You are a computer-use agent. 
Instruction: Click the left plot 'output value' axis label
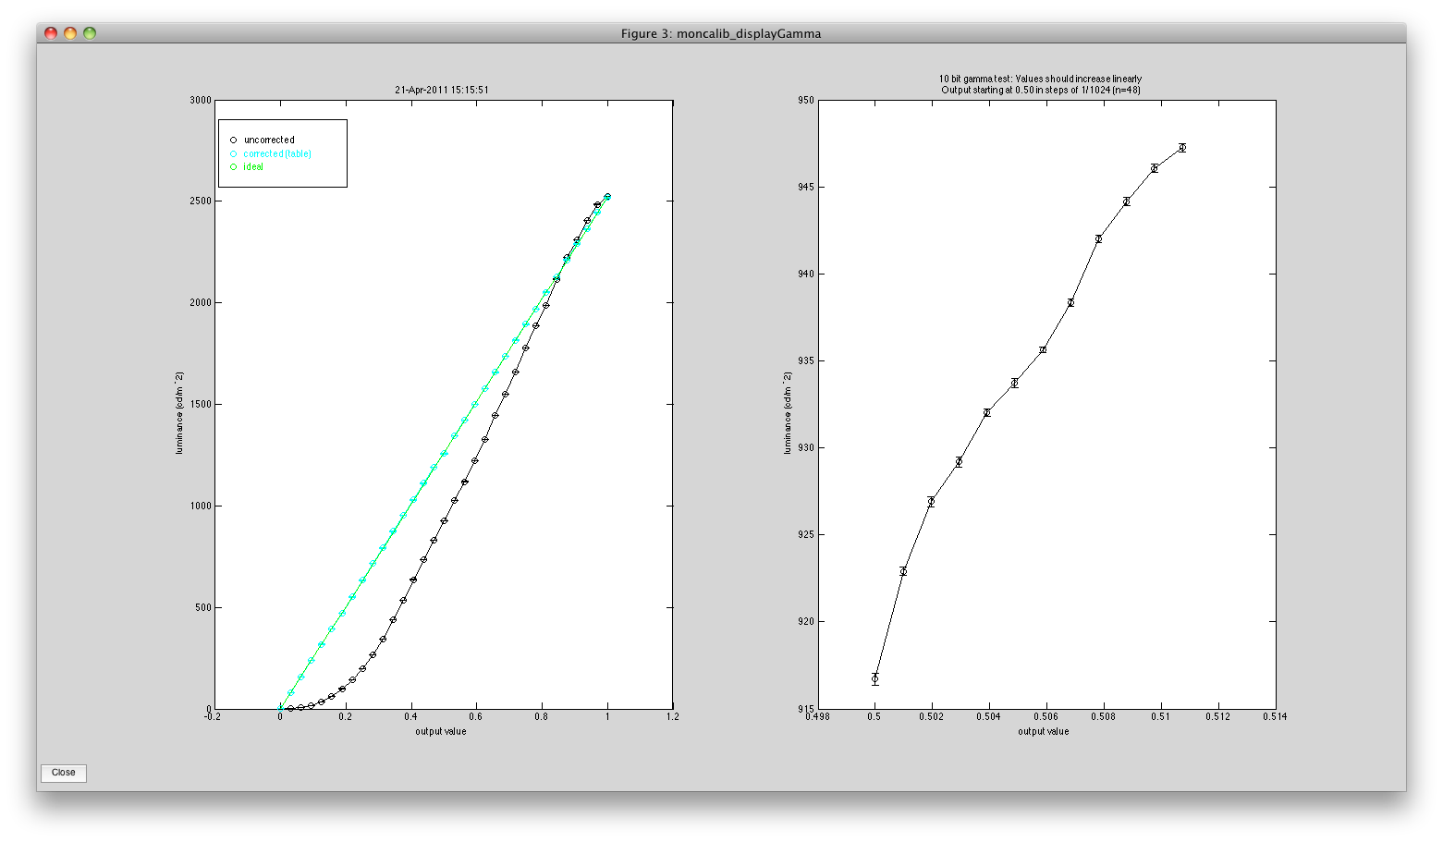[441, 732]
